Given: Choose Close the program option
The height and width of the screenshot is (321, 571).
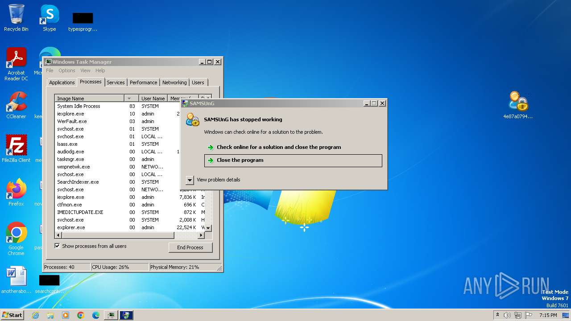Looking at the screenshot, I should coord(293,160).
